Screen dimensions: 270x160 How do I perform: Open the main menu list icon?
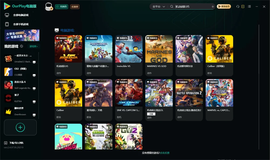249,6
